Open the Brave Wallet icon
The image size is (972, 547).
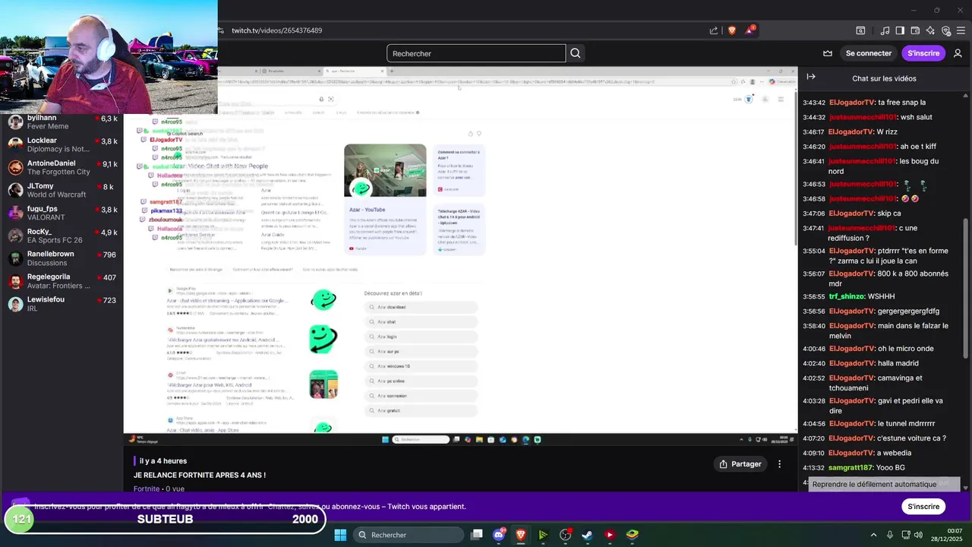(916, 30)
